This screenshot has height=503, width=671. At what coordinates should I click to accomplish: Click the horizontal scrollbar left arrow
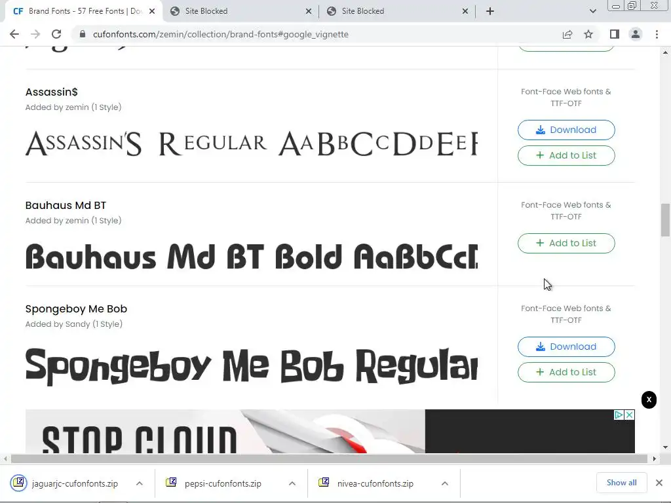click(5, 459)
